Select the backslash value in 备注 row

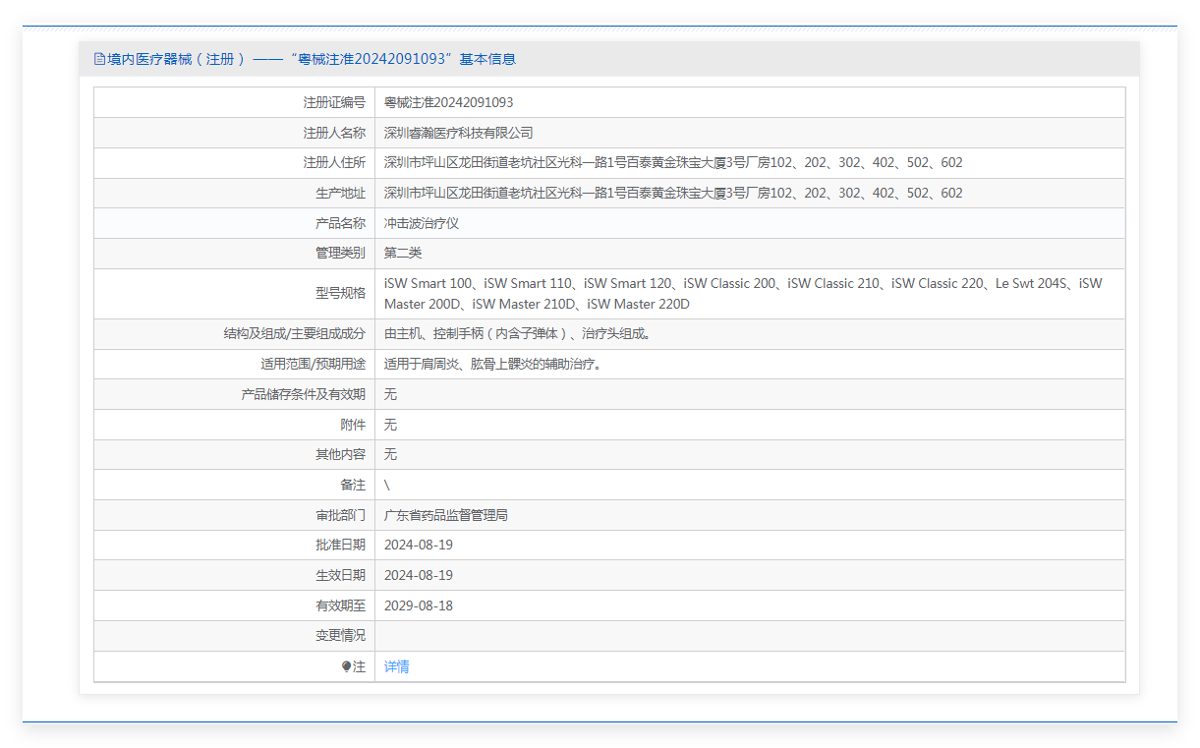click(x=387, y=486)
